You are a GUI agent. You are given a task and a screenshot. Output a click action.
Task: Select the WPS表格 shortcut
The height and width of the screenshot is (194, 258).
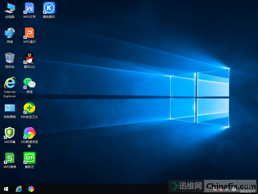10,160
